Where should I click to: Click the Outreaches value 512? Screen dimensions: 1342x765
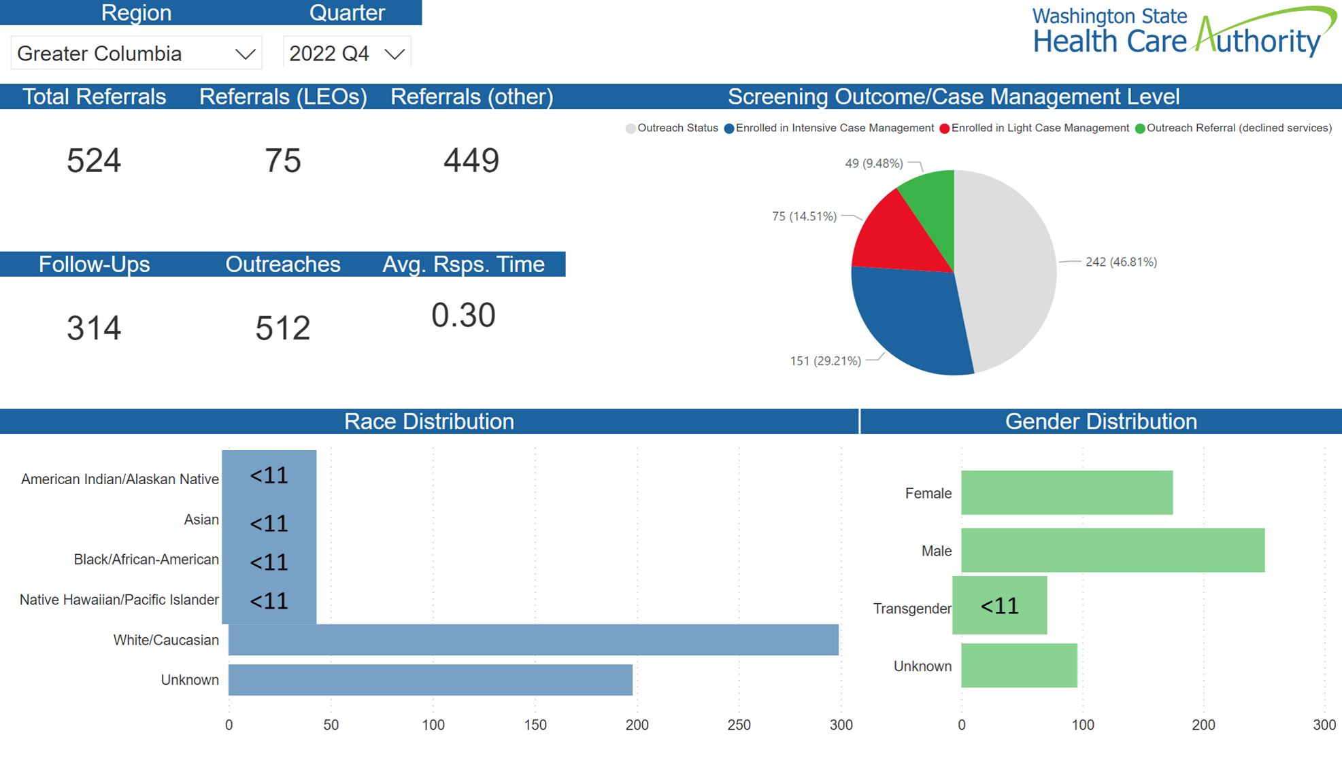tap(283, 328)
